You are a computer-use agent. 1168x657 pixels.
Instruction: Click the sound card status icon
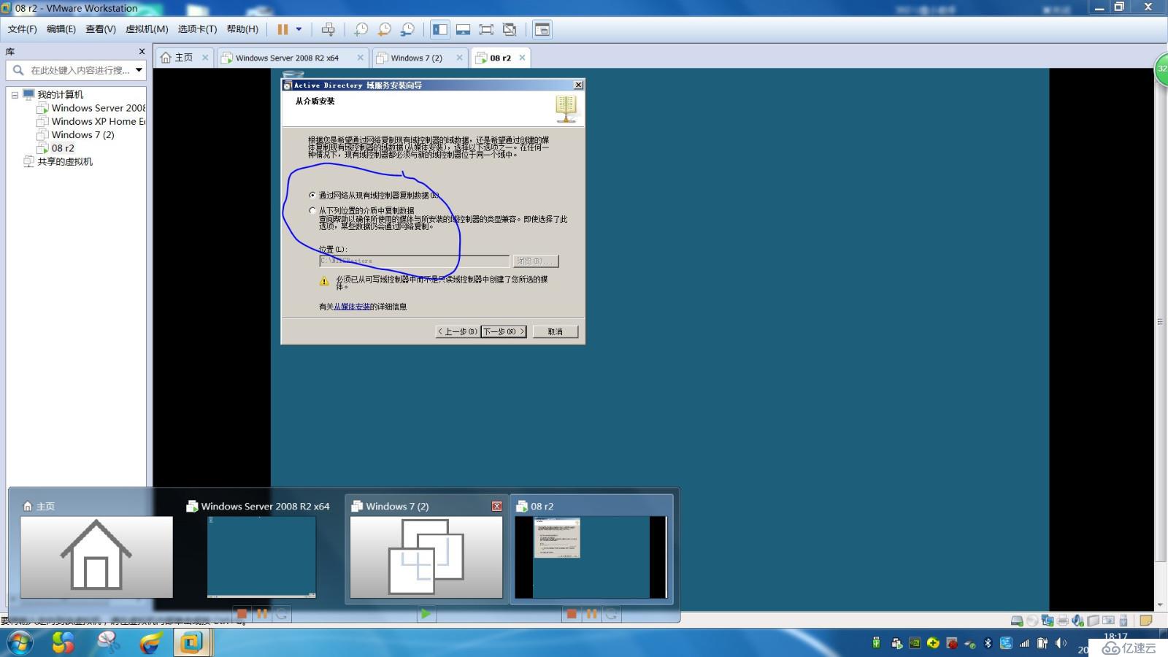pyautogui.click(x=1078, y=620)
